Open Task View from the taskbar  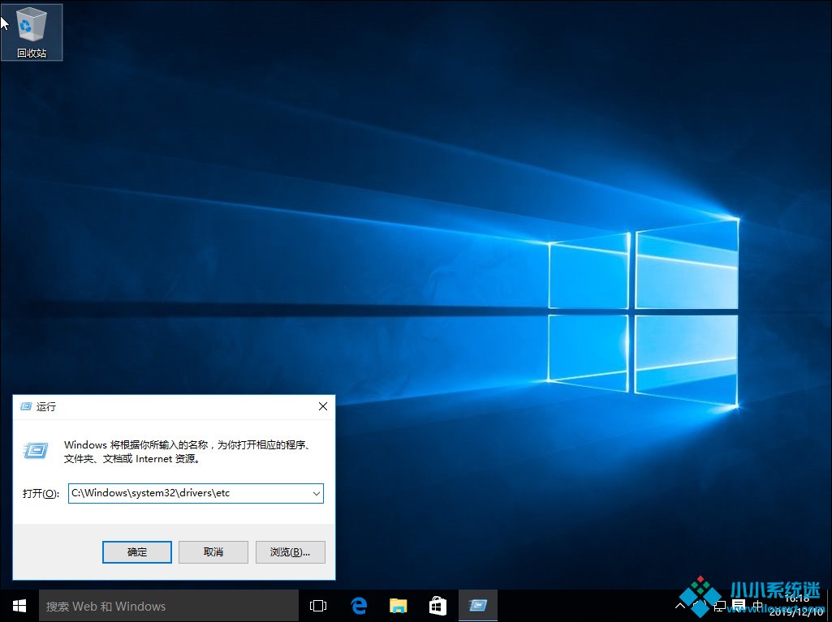318,606
